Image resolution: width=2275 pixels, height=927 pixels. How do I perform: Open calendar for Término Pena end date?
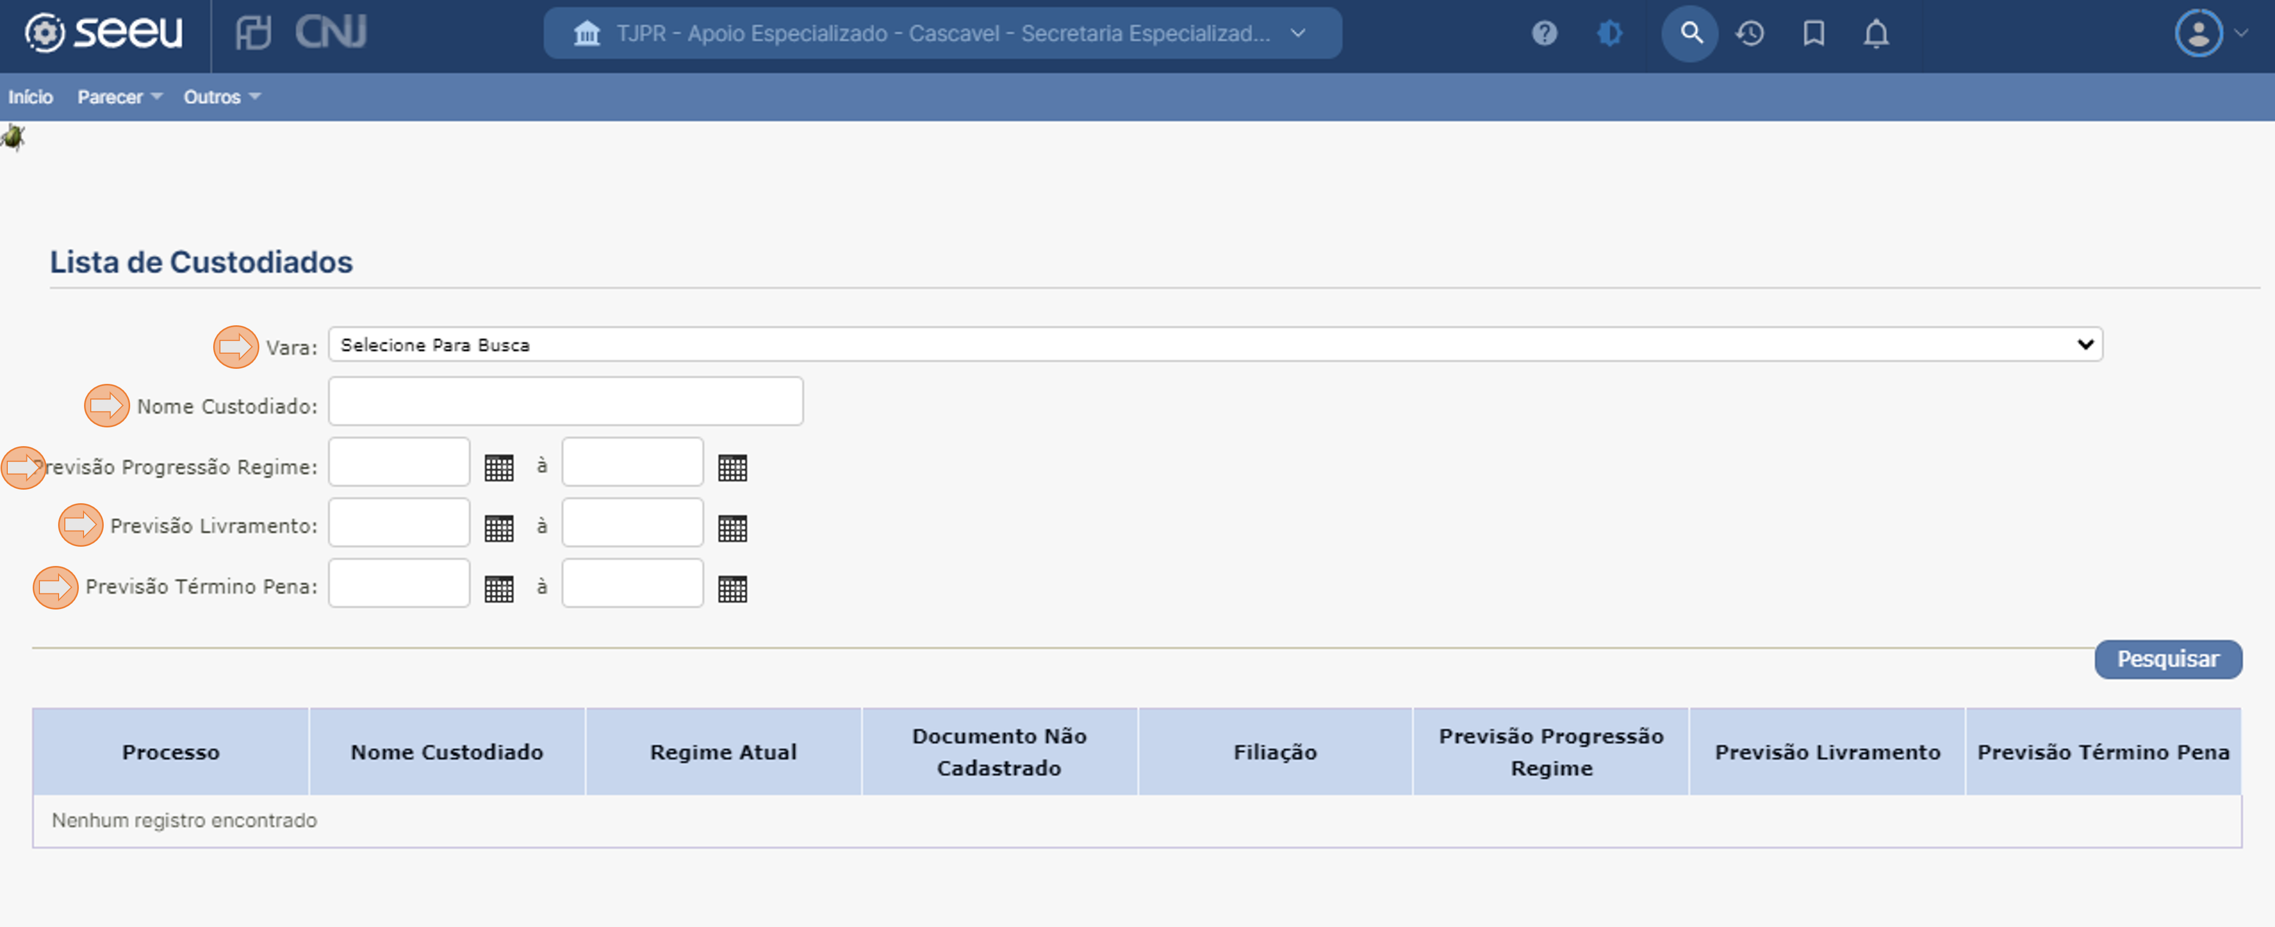(732, 588)
